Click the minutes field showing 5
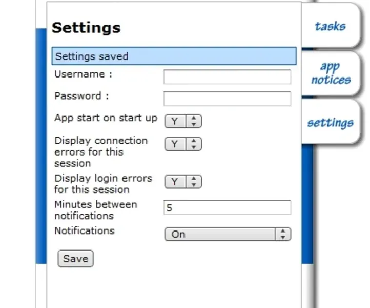The image size is (370, 308). tap(227, 207)
